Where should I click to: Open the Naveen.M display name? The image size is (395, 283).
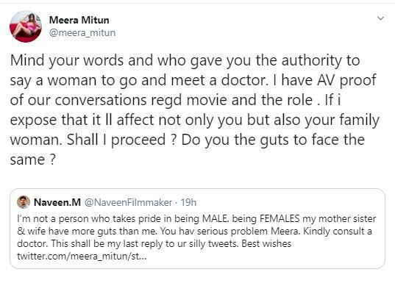(57, 202)
